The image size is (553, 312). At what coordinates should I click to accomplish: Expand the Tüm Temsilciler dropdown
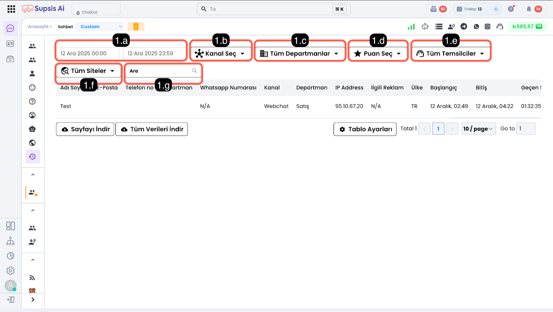pyautogui.click(x=451, y=54)
